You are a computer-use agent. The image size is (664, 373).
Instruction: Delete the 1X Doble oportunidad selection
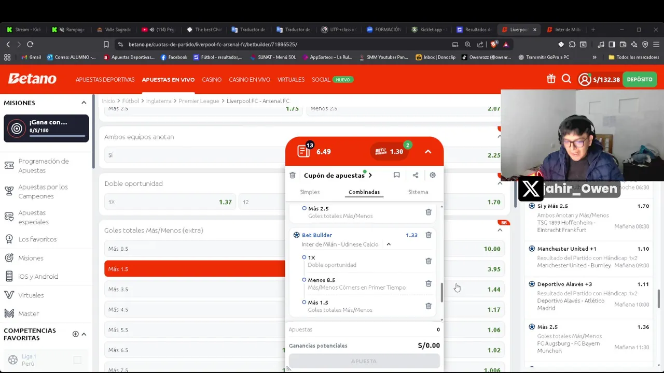click(x=428, y=261)
